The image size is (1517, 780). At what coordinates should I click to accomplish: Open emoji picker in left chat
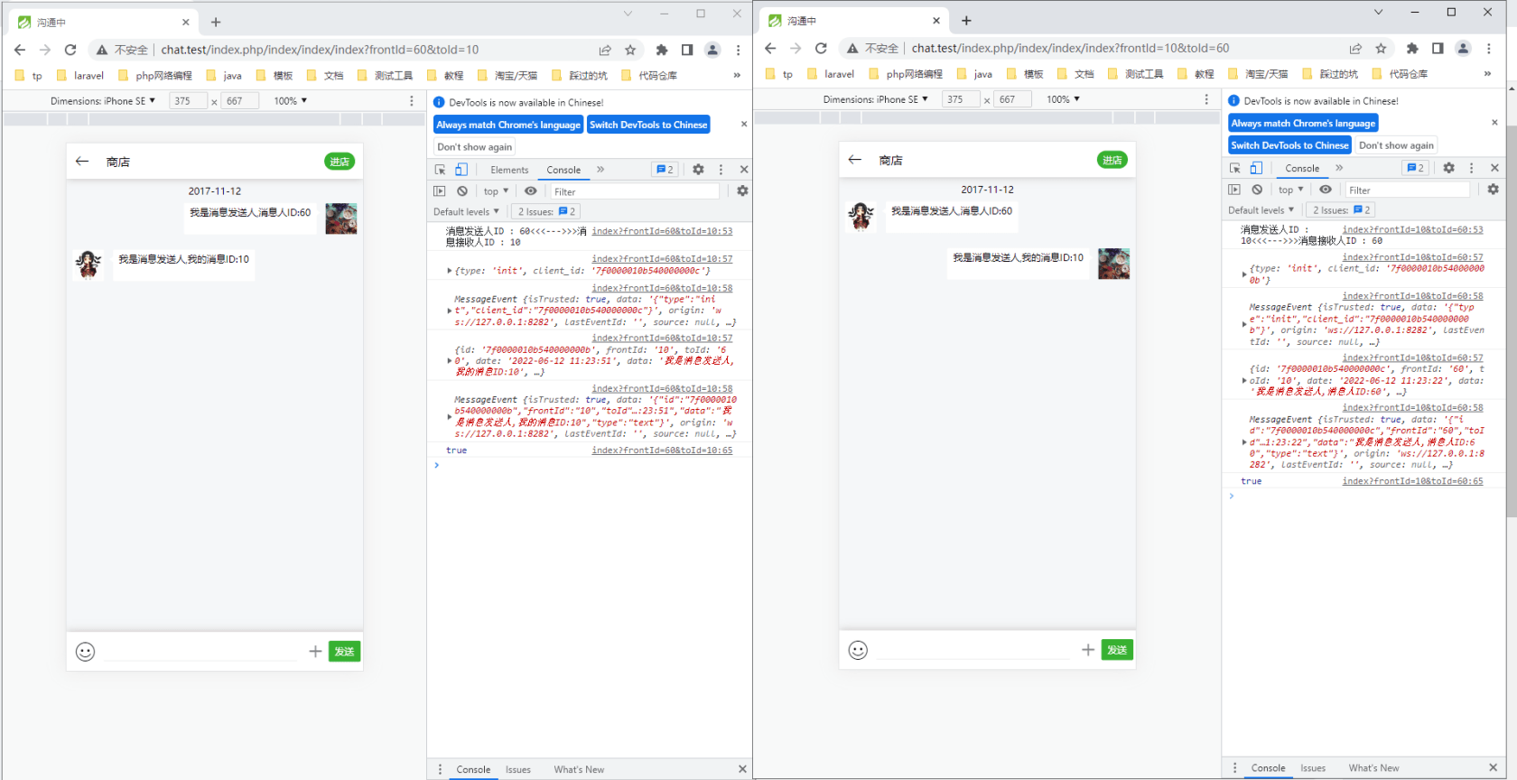click(85, 652)
